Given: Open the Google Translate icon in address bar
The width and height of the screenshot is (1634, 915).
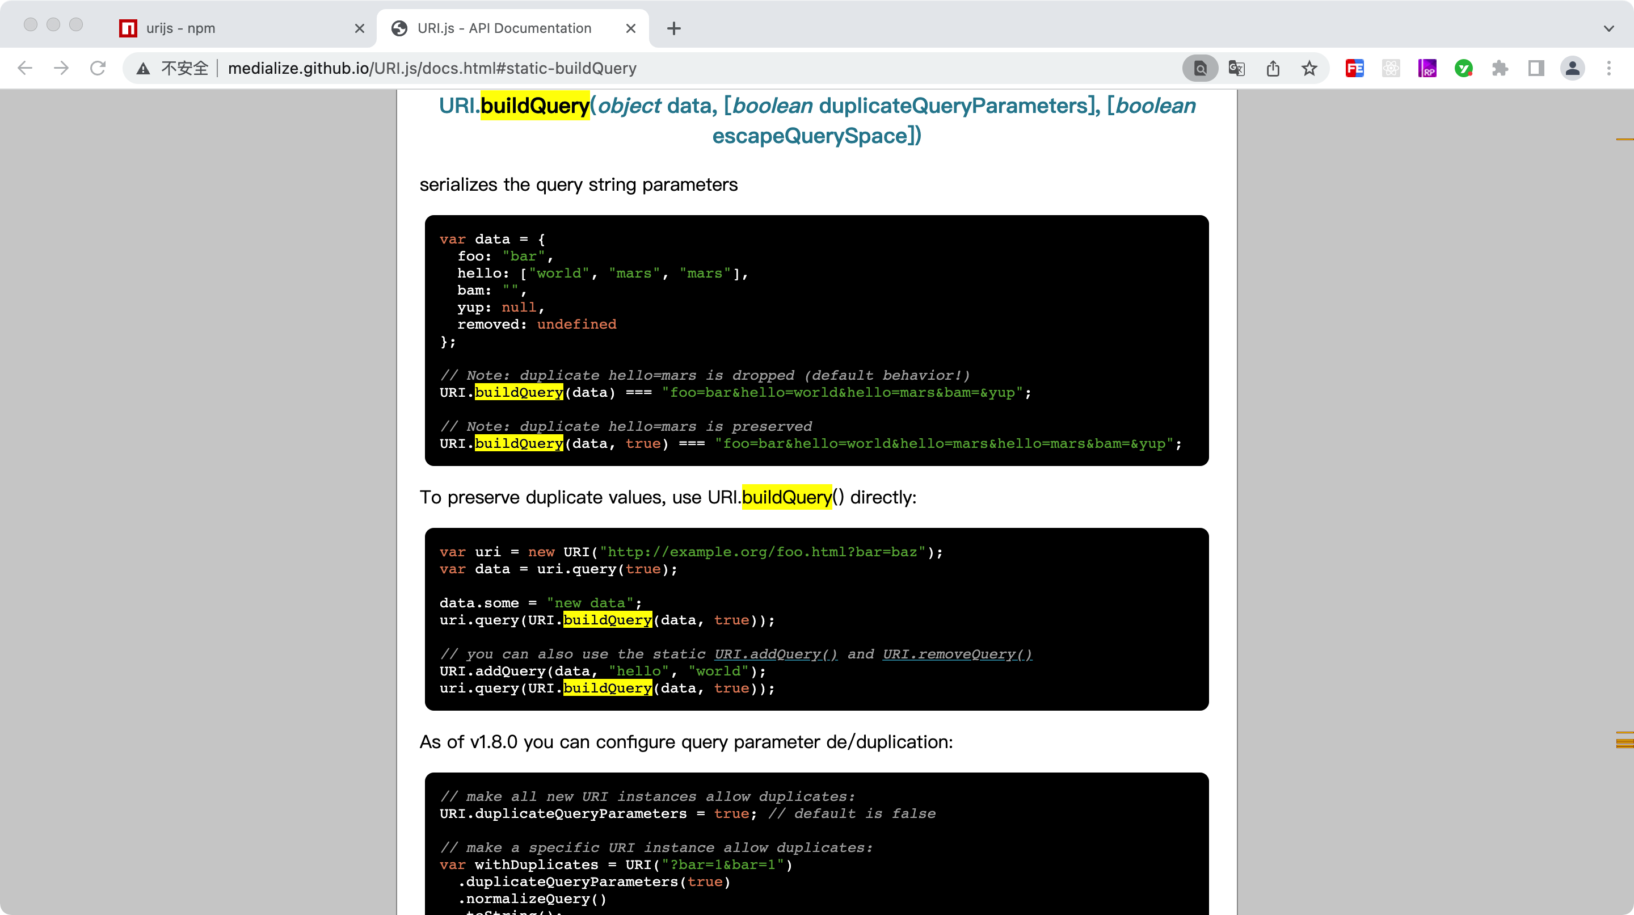Looking at the screenshot, I should (1236, 68).
